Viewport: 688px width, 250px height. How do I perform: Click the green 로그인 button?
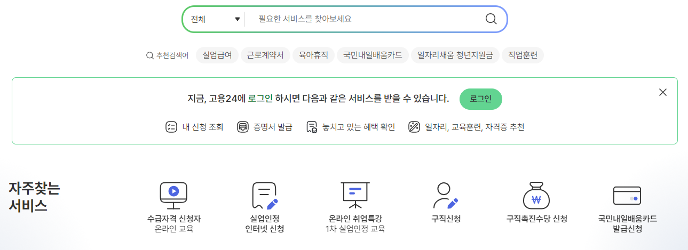pyautogui.click(x=480, y=99)
